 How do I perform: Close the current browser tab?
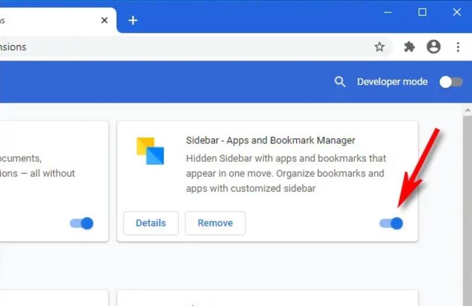point(104,20)
